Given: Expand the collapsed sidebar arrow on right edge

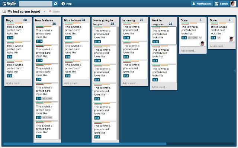Looking at the screenshot, I should pos(234,70).
